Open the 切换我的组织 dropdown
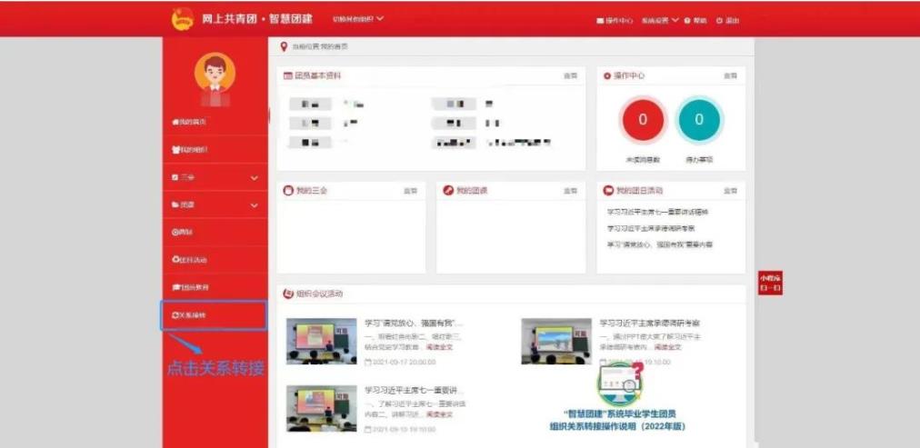 click(358, 19)
